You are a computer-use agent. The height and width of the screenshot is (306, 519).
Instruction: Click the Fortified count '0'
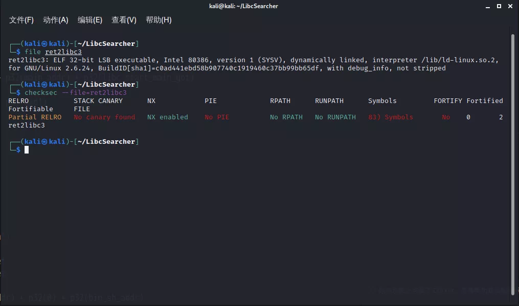click(x=468, y=117)
